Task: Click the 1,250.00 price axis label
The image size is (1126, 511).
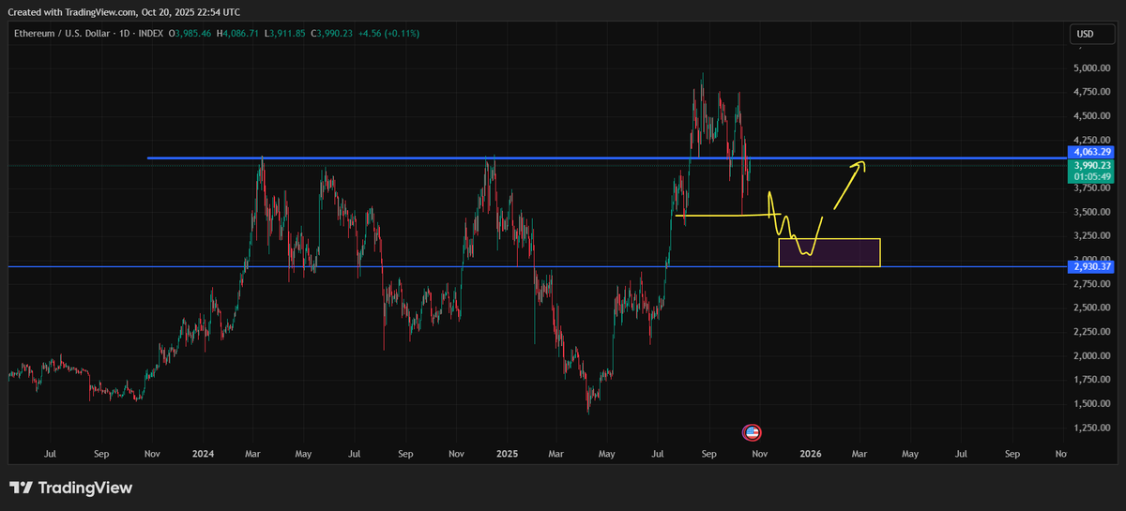Action: 1092,428
